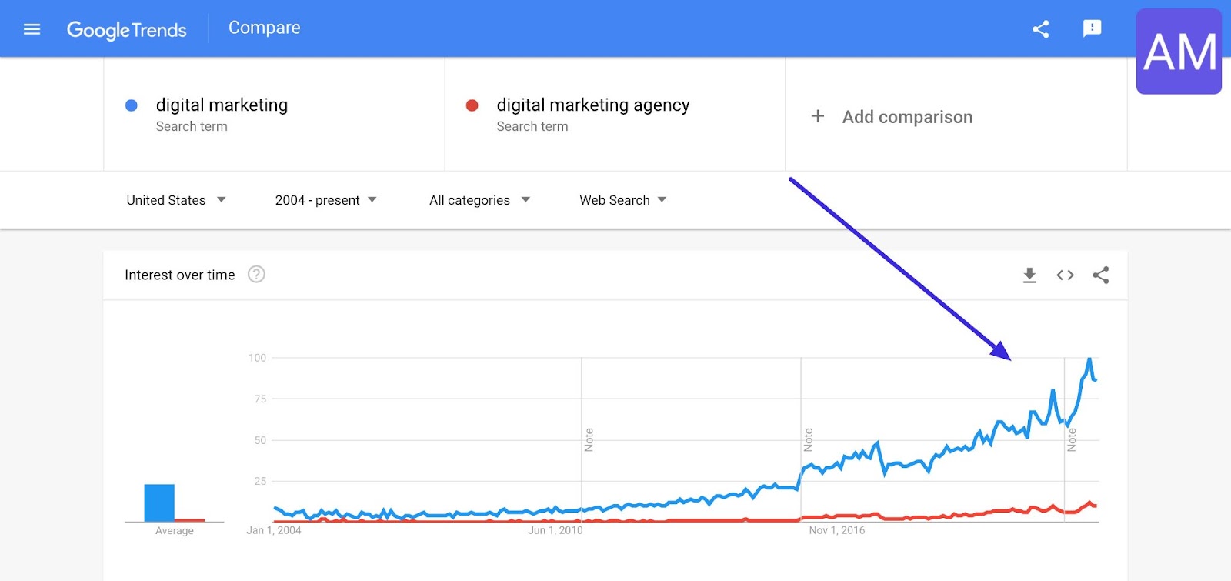Click the AM profile avatar
Viewport: 1231px width, 581px height.
1179,52
